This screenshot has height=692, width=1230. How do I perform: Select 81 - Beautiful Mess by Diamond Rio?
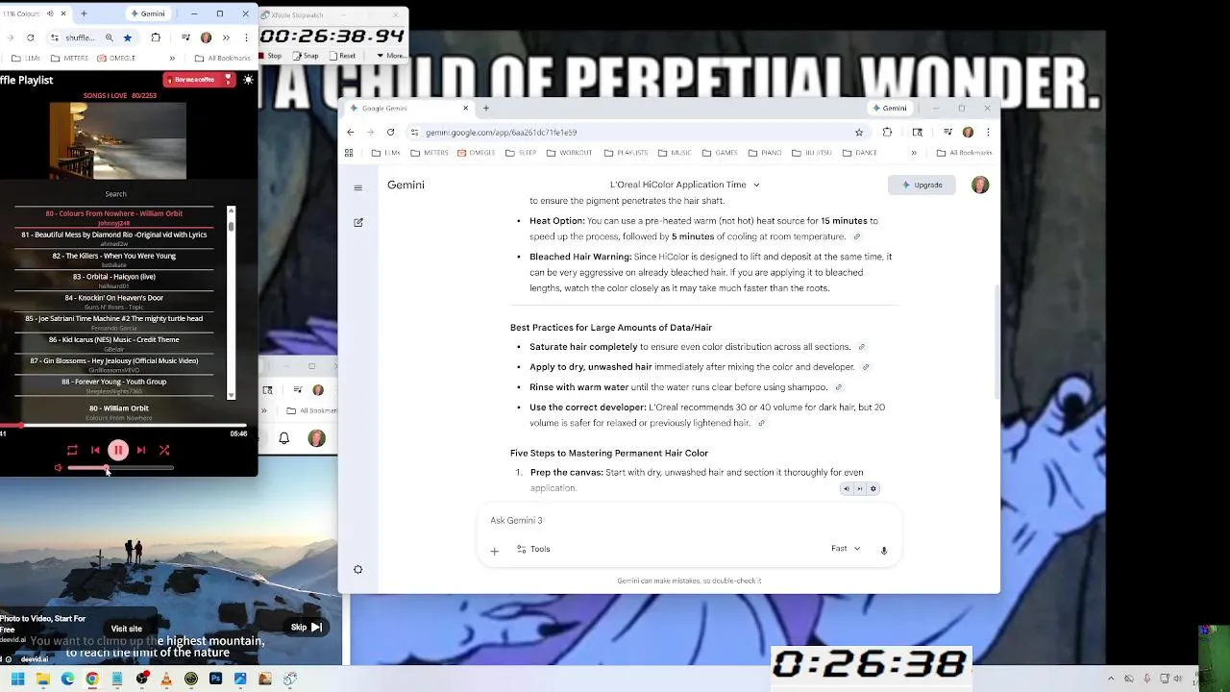[x=114, y=238]
